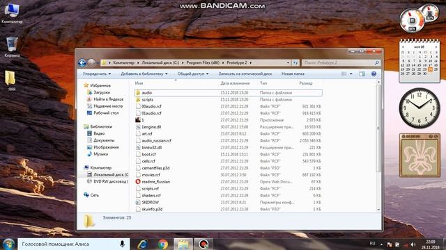Open the Bandicam taskbar icon
The width and height of the screenshot is (446, 250).
(x=203, y=244)
